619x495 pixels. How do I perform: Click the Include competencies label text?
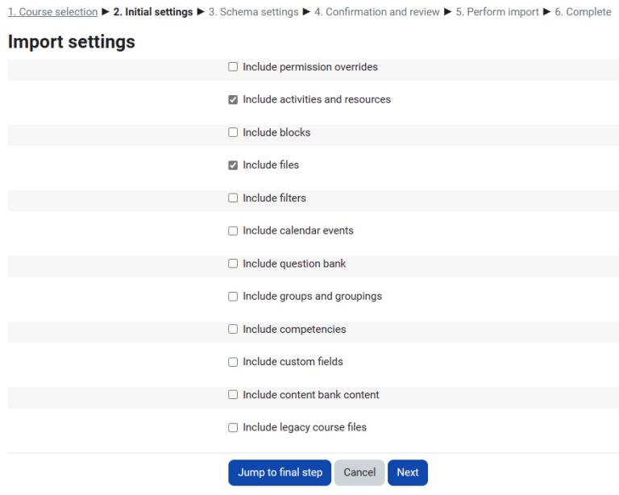tap(294, 330)
